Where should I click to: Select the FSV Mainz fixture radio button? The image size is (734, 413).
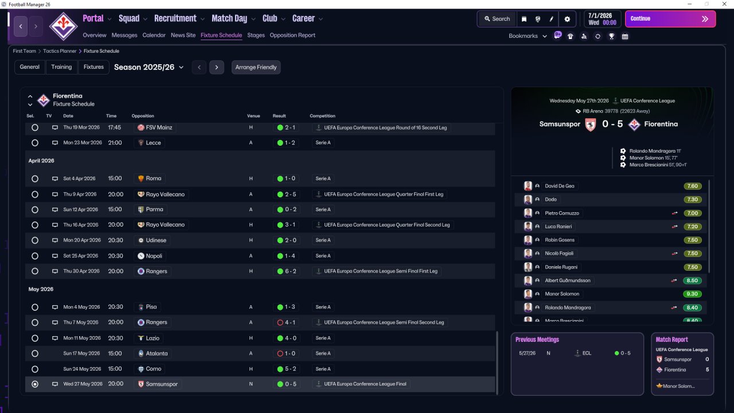pos(35,127)
